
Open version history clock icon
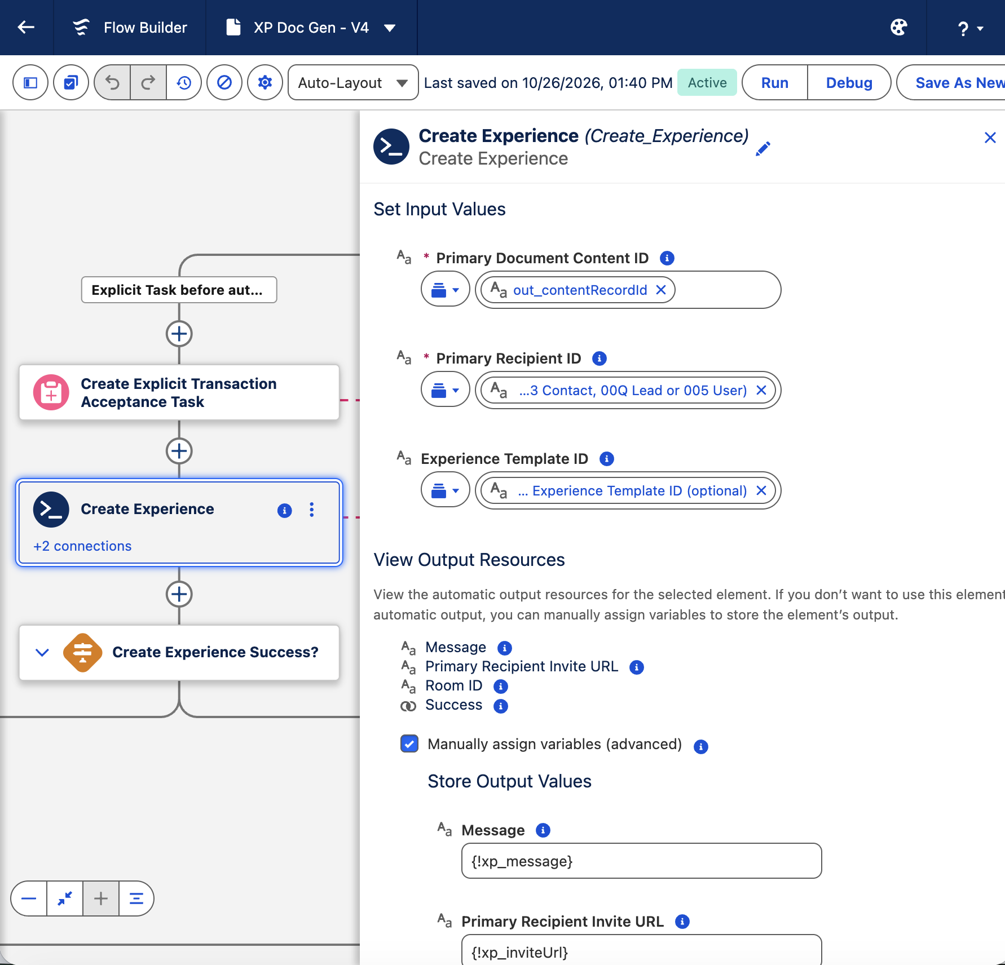[x=184, y=83]
